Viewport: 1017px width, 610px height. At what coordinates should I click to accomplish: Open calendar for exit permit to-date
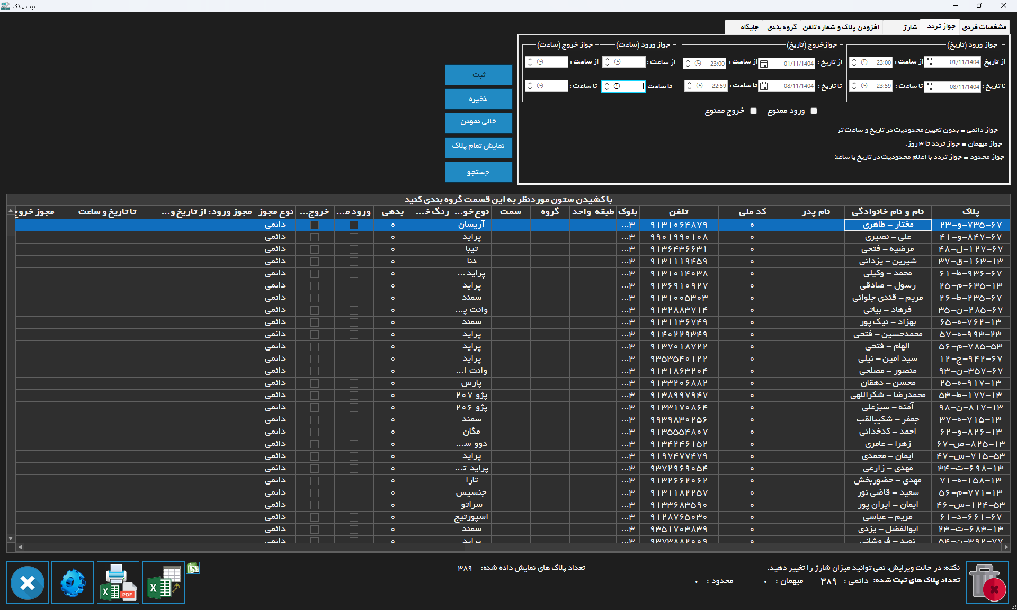764,86
